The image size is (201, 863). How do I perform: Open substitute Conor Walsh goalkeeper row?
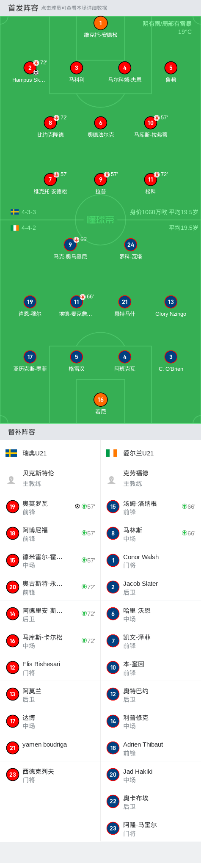[151, 560]
